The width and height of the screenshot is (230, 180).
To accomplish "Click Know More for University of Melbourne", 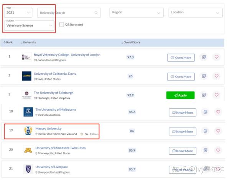I will tap(182, 113).
